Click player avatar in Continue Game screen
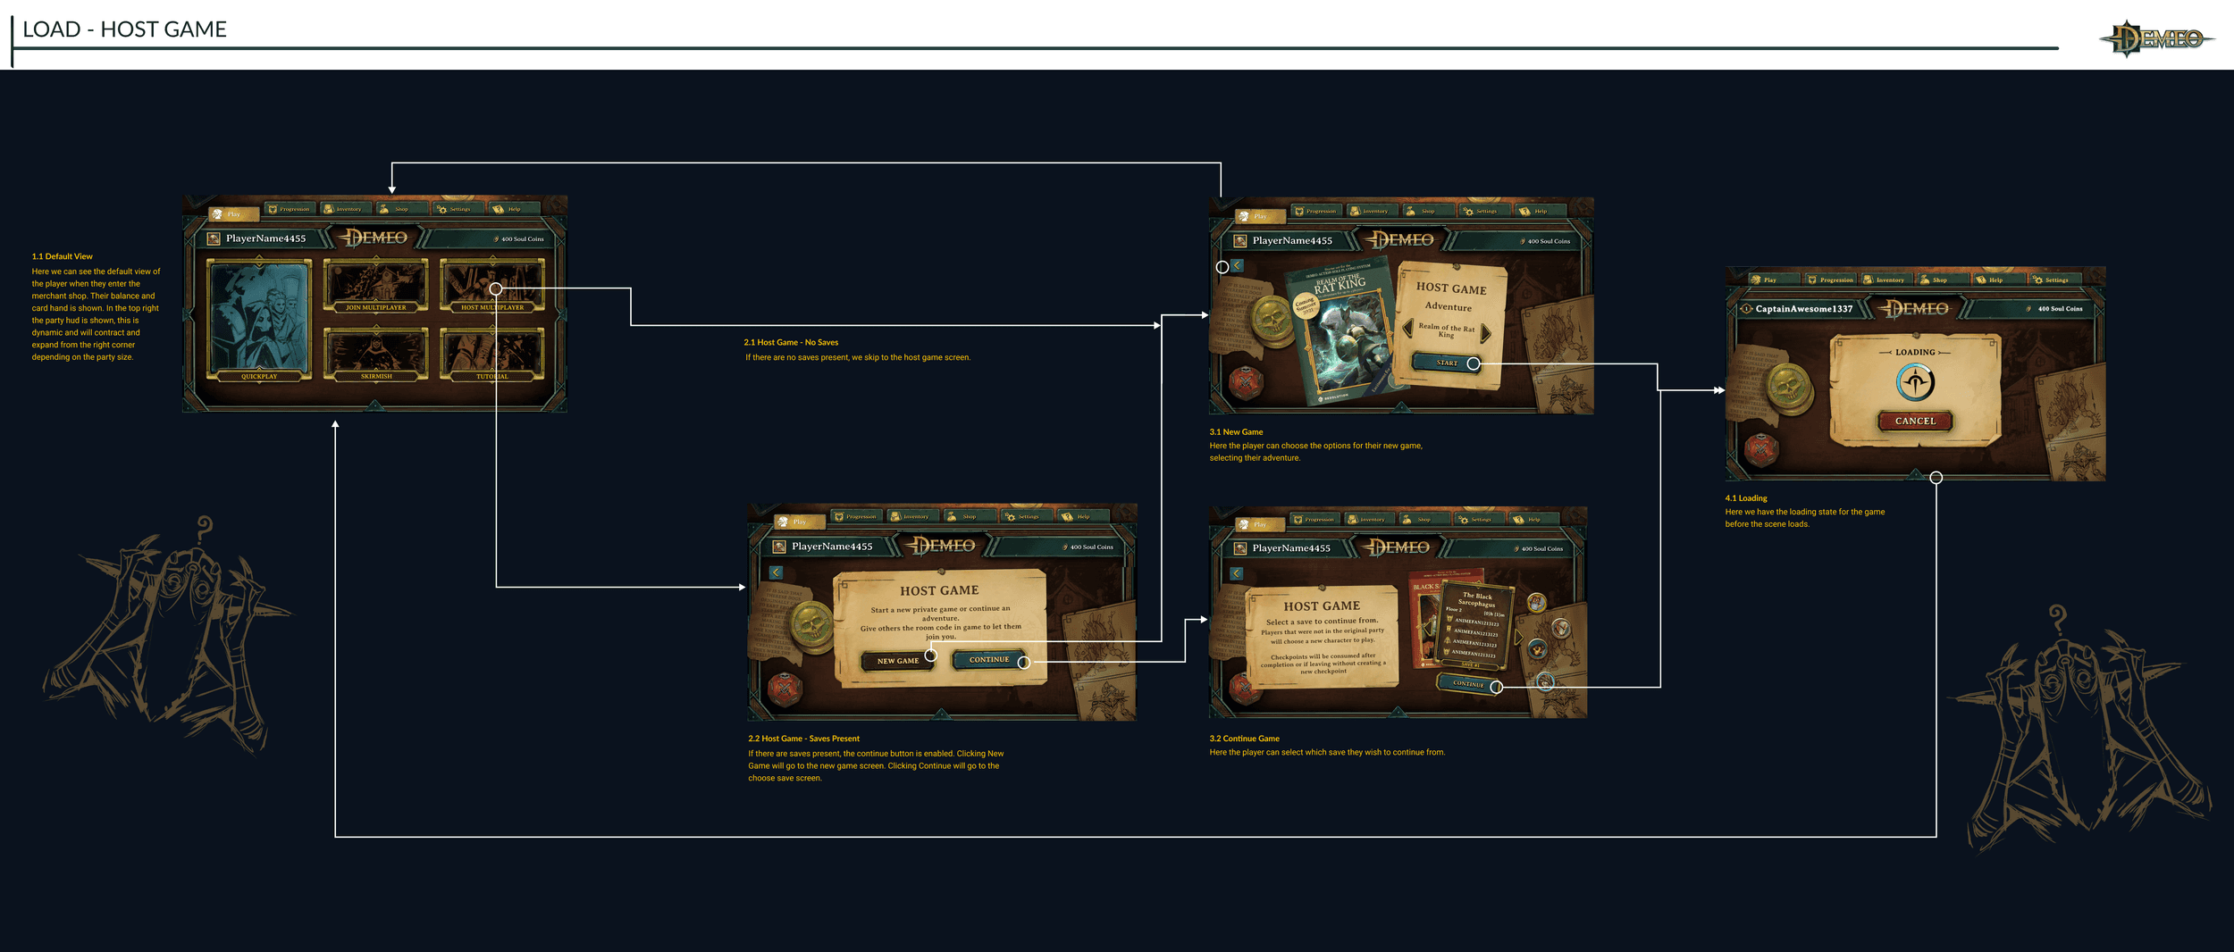2234x952 pixels. [1239, 548]
